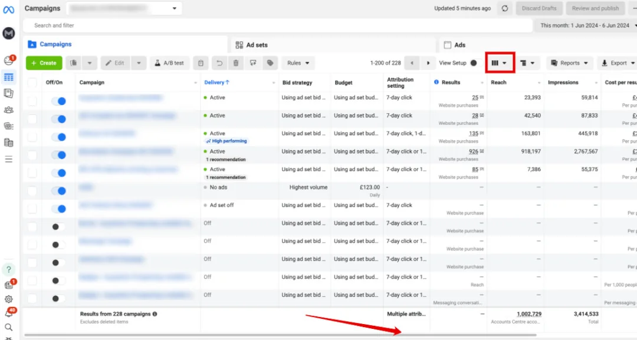Click the refresh icon beside Updated text

tap(504, 8)
